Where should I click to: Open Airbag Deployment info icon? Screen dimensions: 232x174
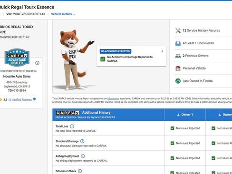click(x=83, y=156)
